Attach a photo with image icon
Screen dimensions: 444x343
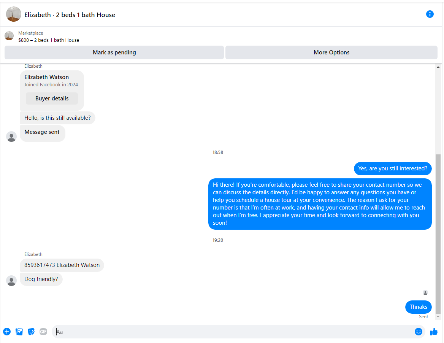19,332
